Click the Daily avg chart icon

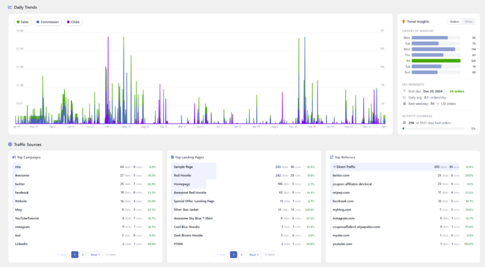(x=404, y=97)
